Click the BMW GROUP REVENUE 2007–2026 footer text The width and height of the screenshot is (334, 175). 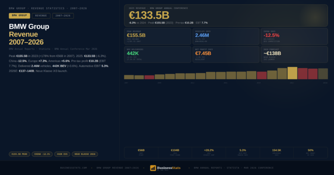(117, 168)
